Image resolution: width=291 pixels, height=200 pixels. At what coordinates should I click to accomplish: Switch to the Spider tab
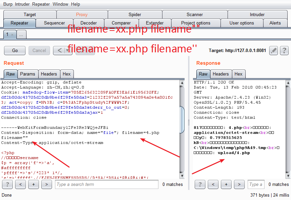135,14
